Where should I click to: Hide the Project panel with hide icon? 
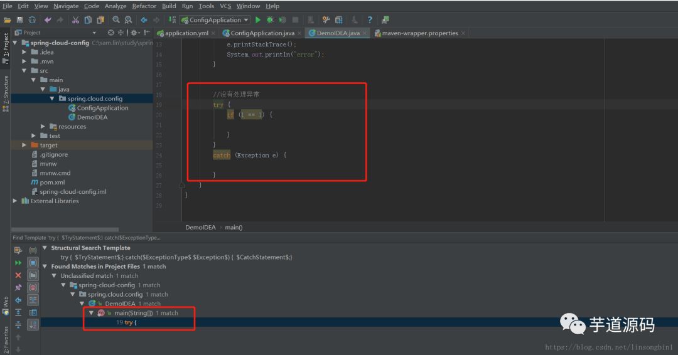point(147,33)
